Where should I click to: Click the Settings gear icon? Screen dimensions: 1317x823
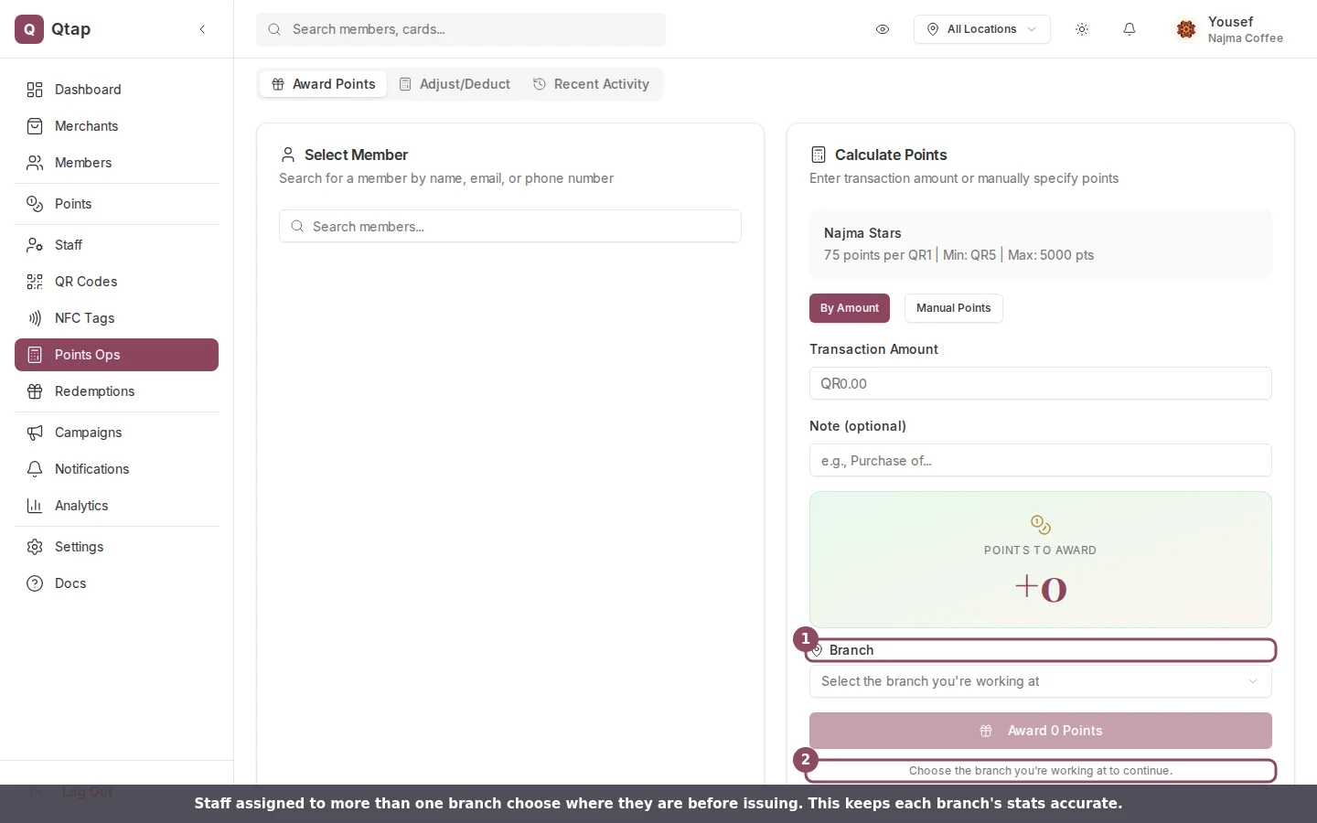coord(35,547)
